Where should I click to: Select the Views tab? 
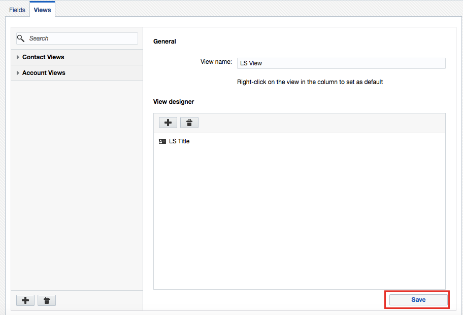point(42,10)
